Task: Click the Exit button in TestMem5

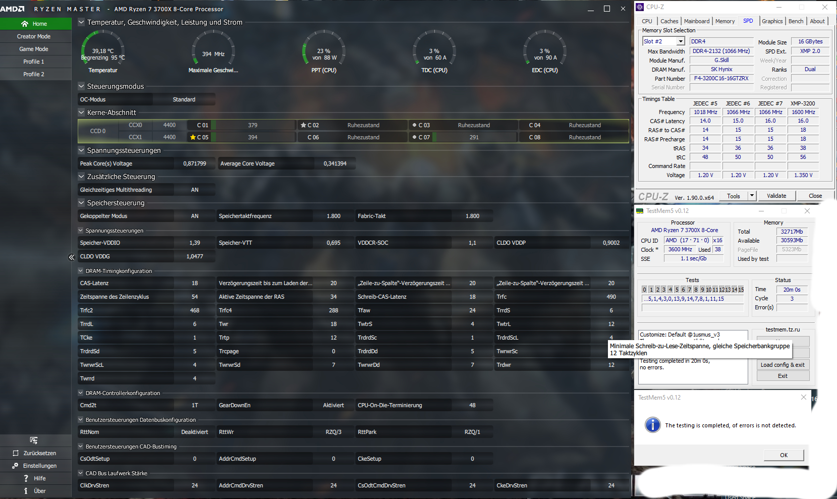Action: [783, 376]
